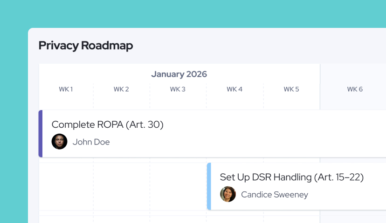Click the light blue bar on DSR task
Image resolution: width=386 pixels, height=223 pixels.
pyautogui.click(x=209, y=186)
